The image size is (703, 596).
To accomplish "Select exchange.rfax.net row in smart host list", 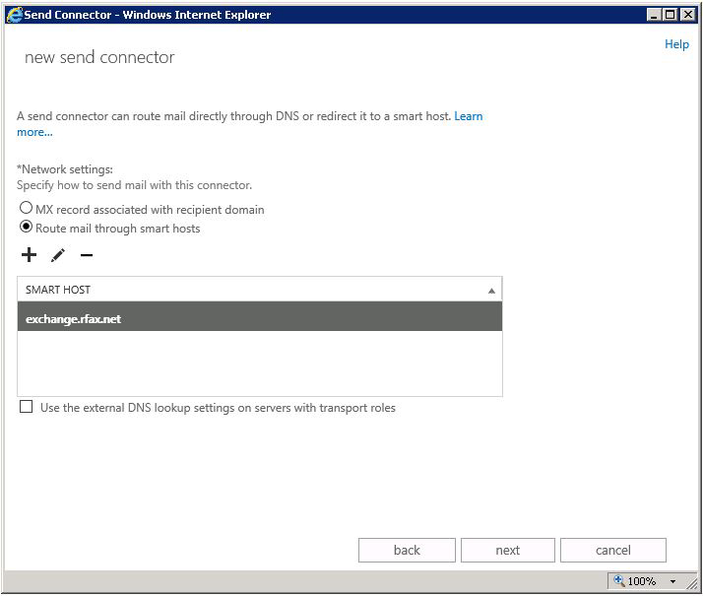I will pos(259,318).
